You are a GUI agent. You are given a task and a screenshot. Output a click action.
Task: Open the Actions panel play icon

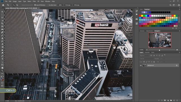pyautogui.click(x=137, y=14)
